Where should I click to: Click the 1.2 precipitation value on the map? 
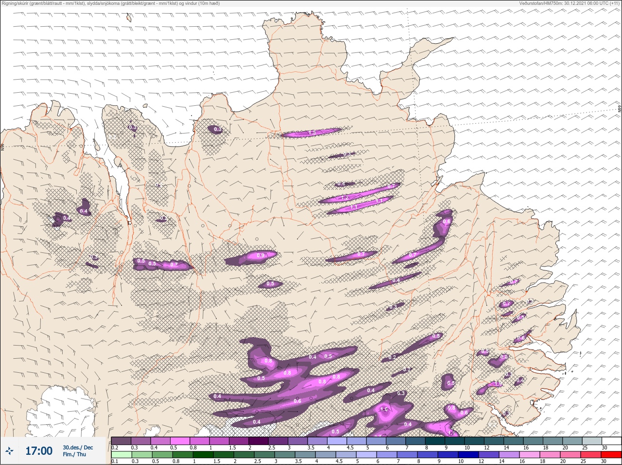point(345,198)
